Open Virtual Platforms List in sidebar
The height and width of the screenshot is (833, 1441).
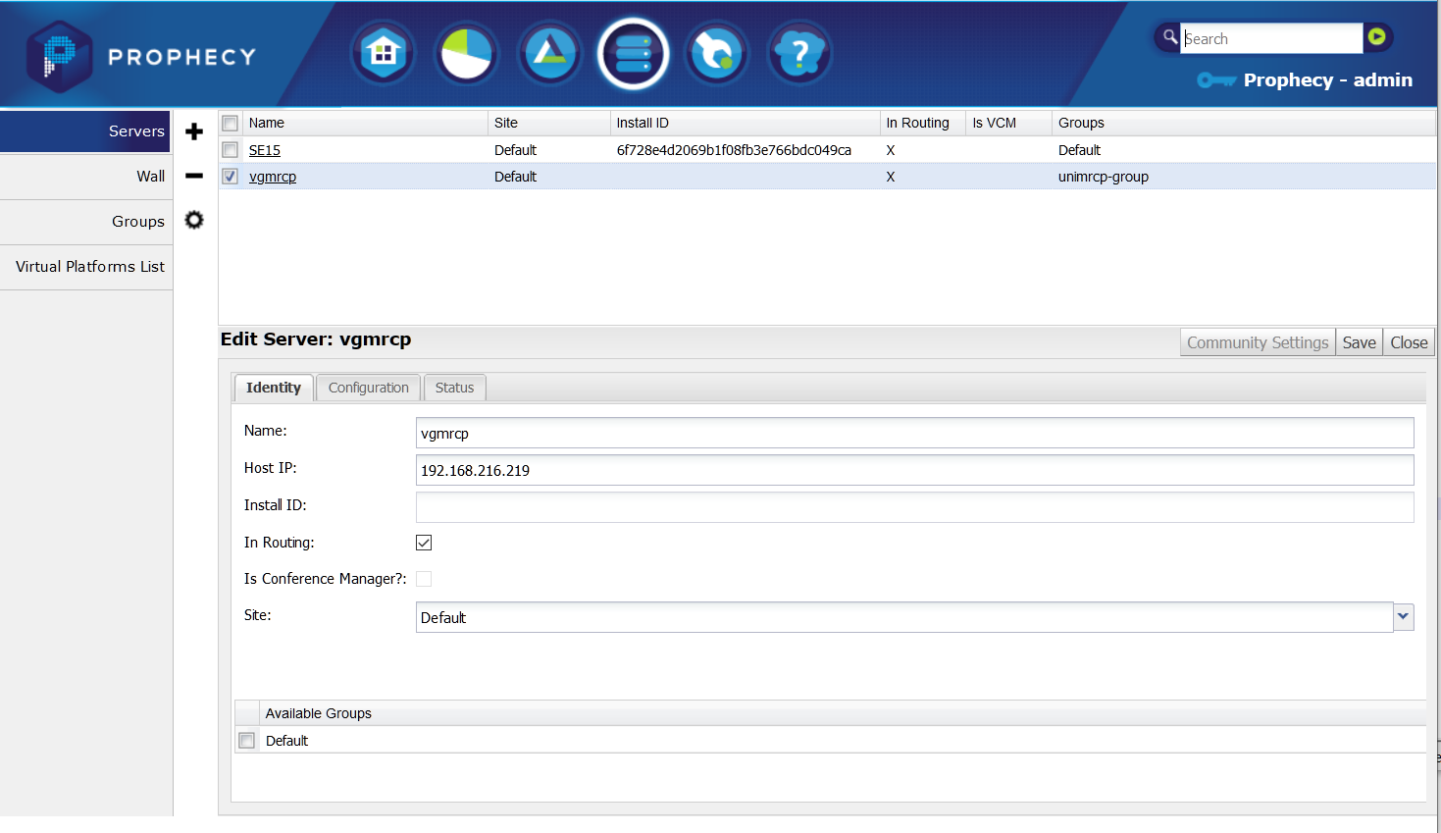[86, 267]
